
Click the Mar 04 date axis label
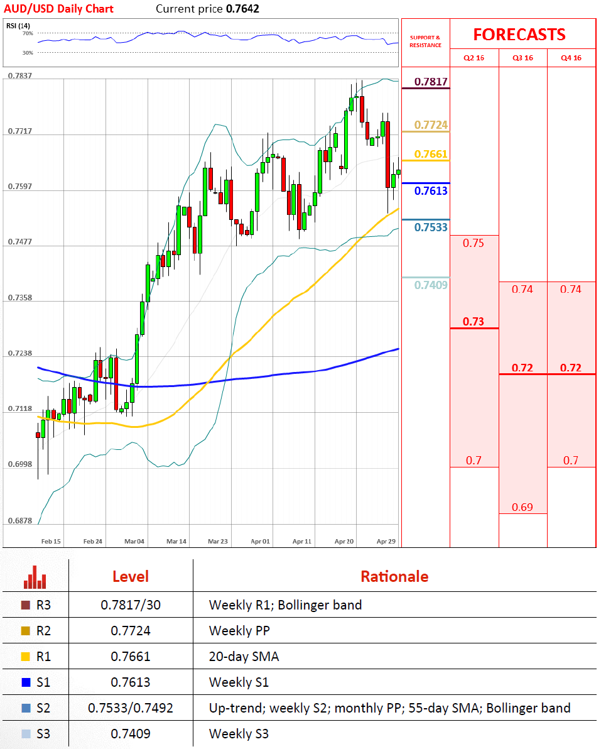134,542
